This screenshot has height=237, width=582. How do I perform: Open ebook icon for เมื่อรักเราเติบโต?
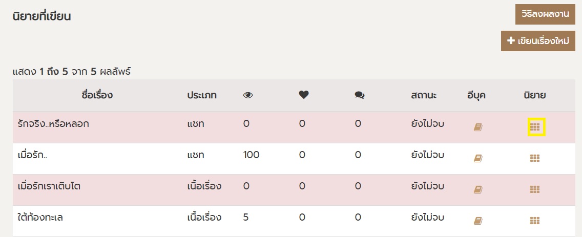pyautogui.click(x=478, y=190)
